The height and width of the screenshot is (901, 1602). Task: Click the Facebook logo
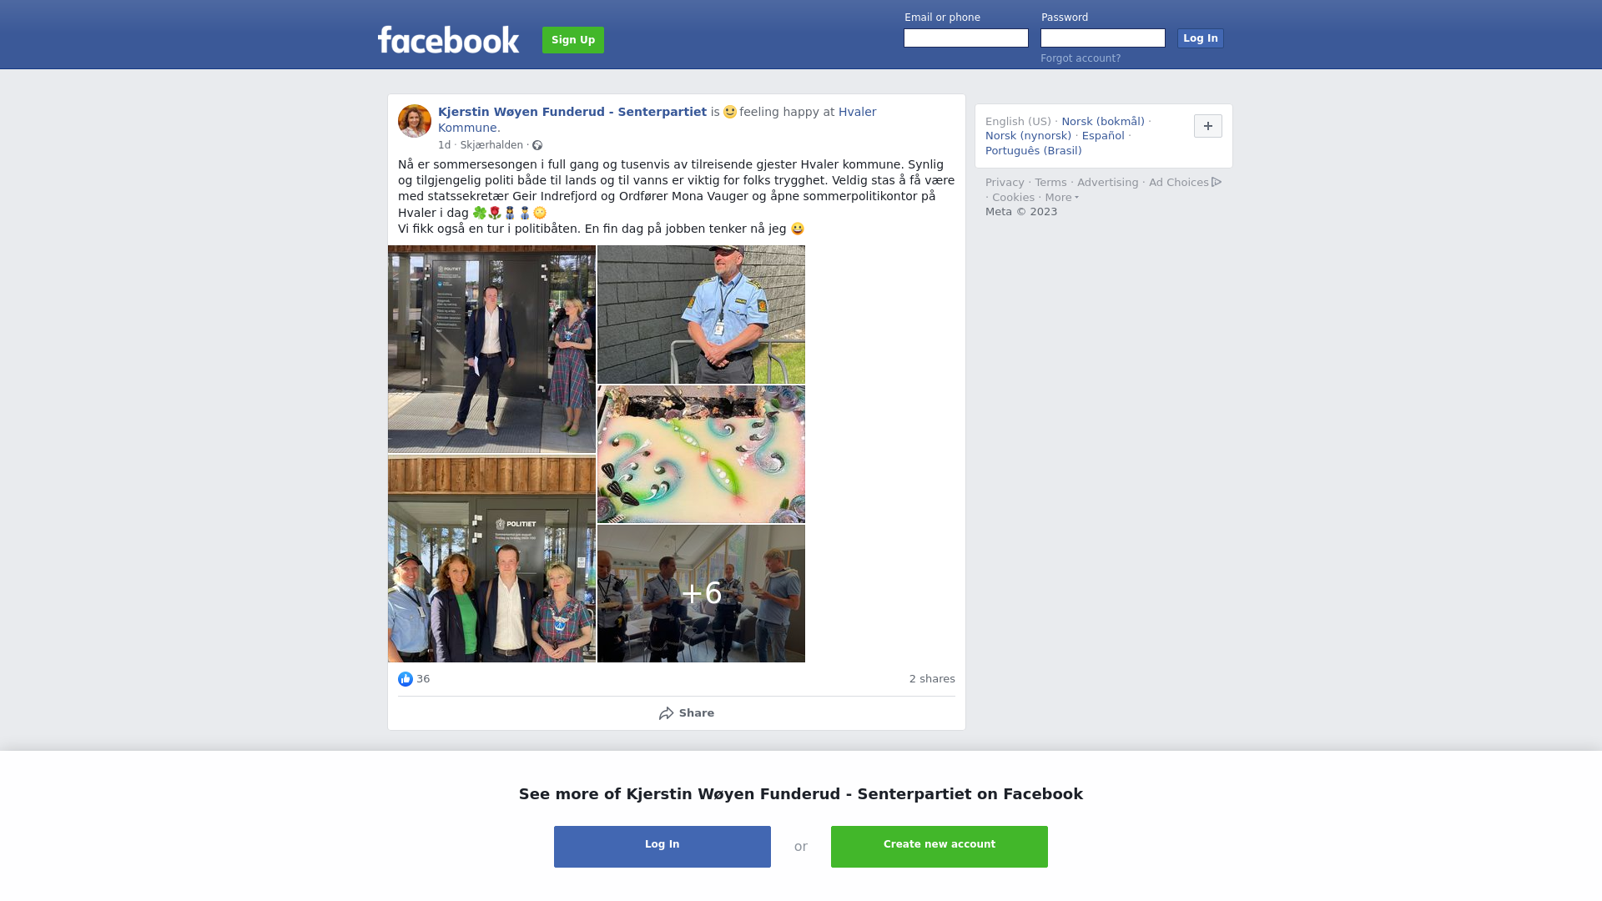click(x=448, y=40)
